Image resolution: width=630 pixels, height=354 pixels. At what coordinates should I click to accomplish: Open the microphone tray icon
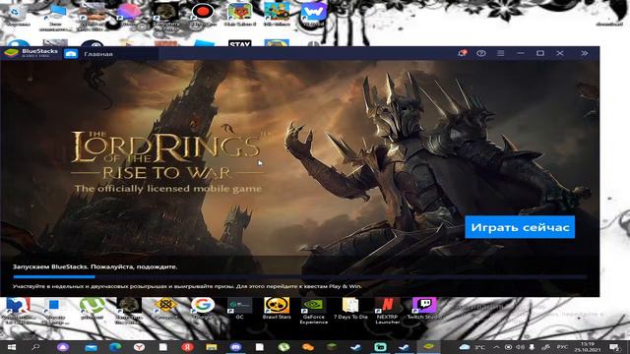click(532, 347)
